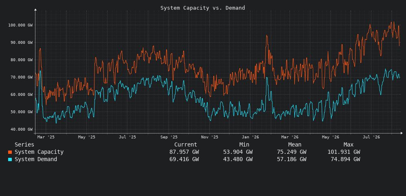This screenshot has width=406, height=196.
Task: Select demand max value 74.894 GW
Action: pos(345,159)
